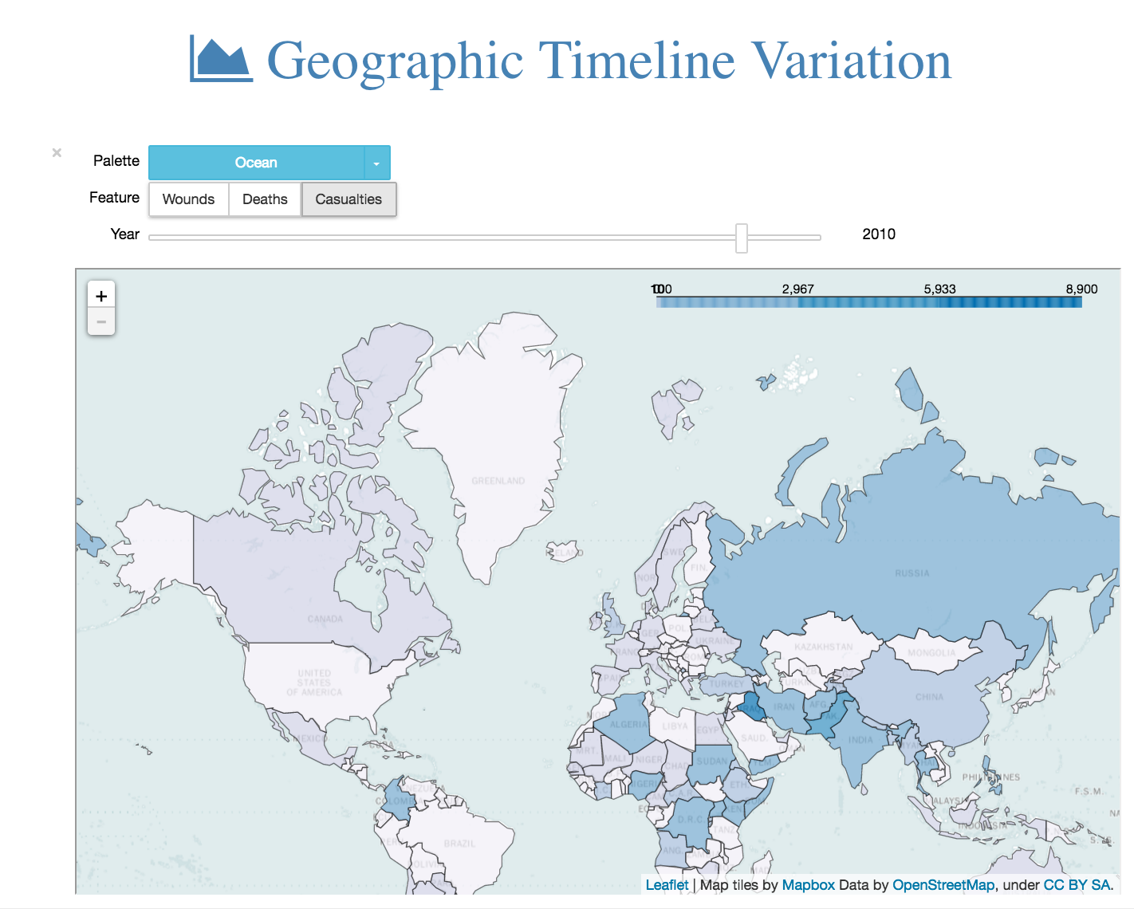Viewport: 1134px width, 909px height.
Task: Click Kazakhstan on the map
Action: point(824,647)
